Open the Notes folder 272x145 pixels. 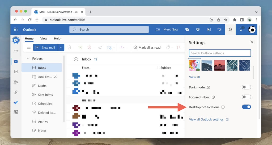42,131
